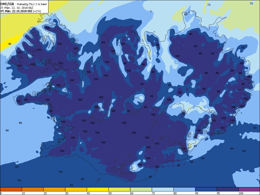This screenshot has height=195, width=260.
Task: Click the "60" tick label on the color scale
Action: (132, 193)
